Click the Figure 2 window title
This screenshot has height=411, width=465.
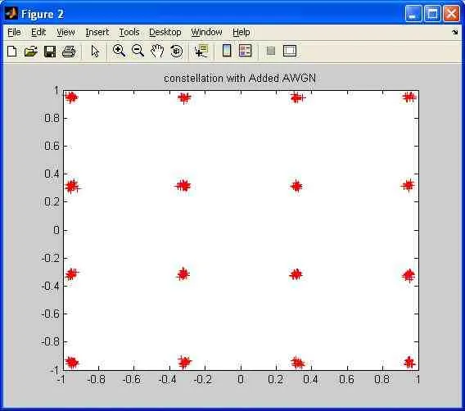pos(43,14)
